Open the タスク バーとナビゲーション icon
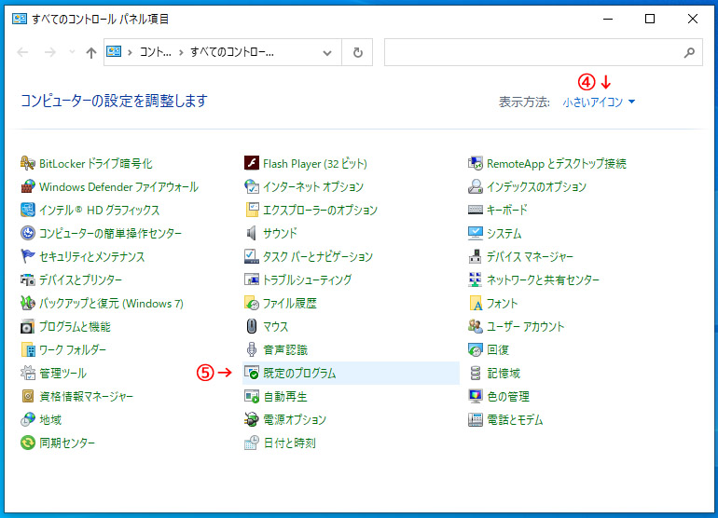This screenshot has height=518, width=718. click(x=252, y=256)
